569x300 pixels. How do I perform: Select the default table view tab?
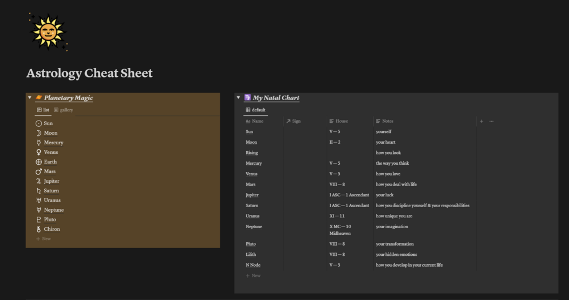point(255,110)
